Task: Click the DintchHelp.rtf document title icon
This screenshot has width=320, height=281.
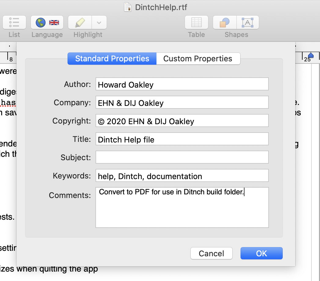Action: pyautogui.click(x=128, y=7)
